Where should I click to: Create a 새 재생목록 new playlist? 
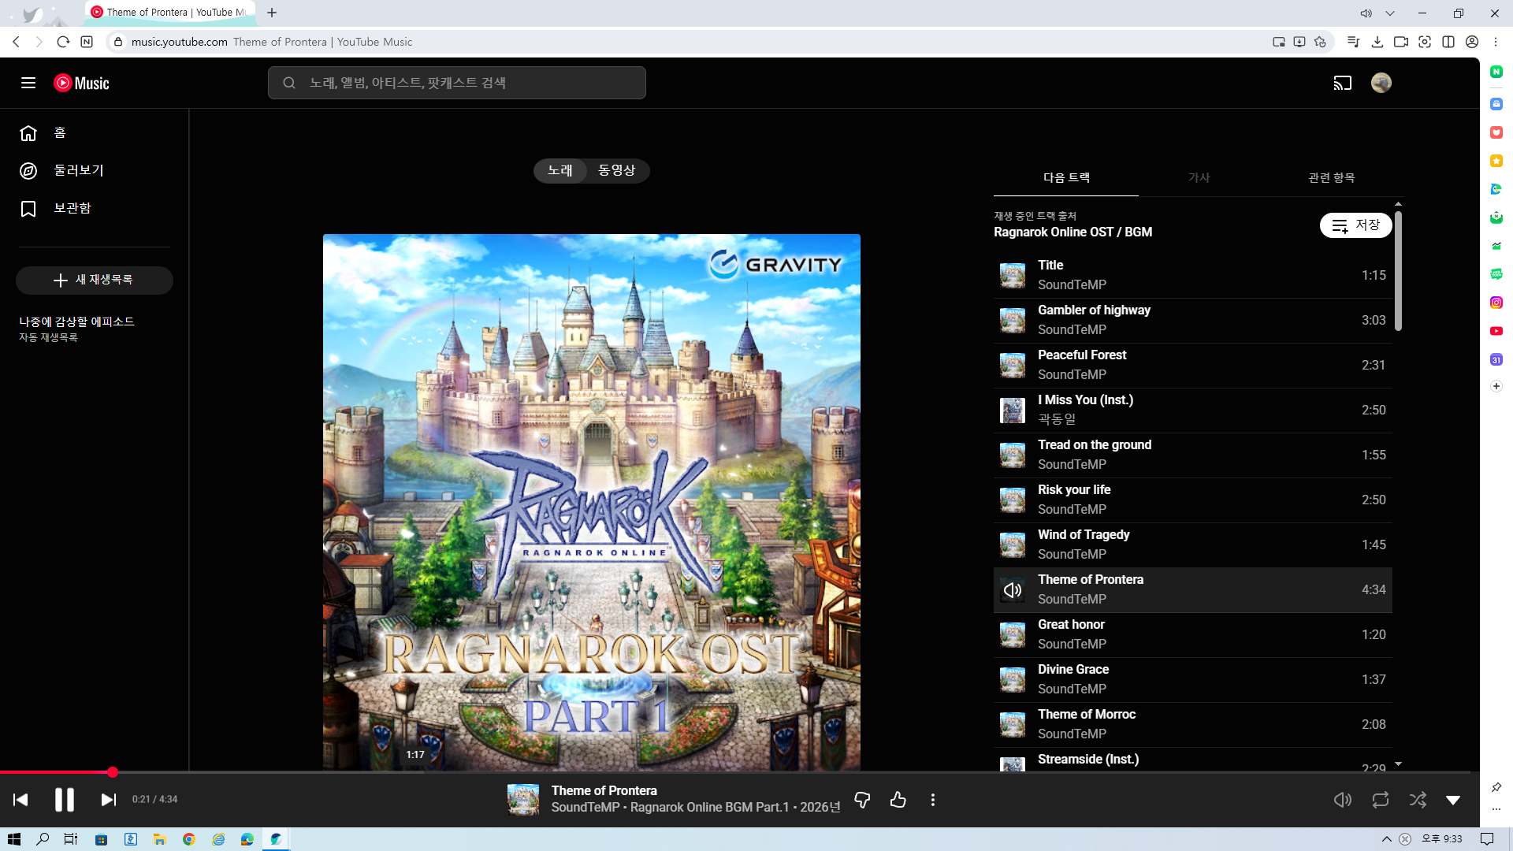click(x=95, y=281)
